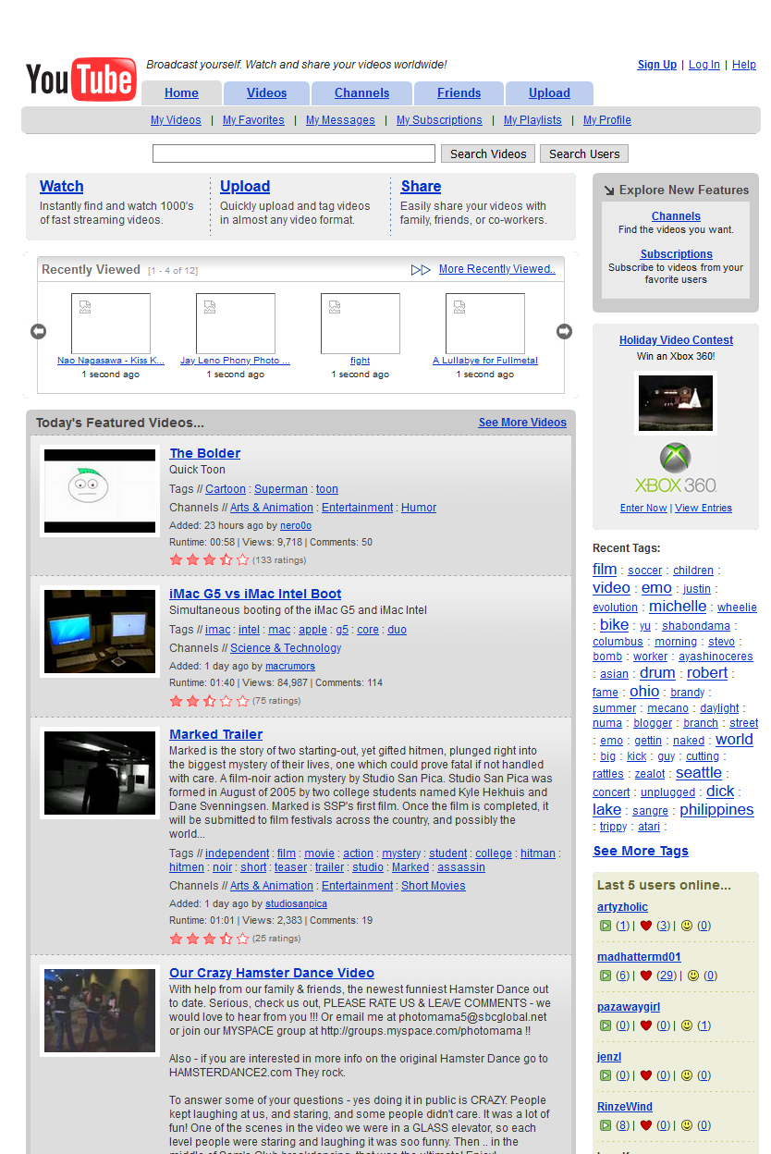
Task: Click the Subscriptions feature link
Action: (676, 254)
